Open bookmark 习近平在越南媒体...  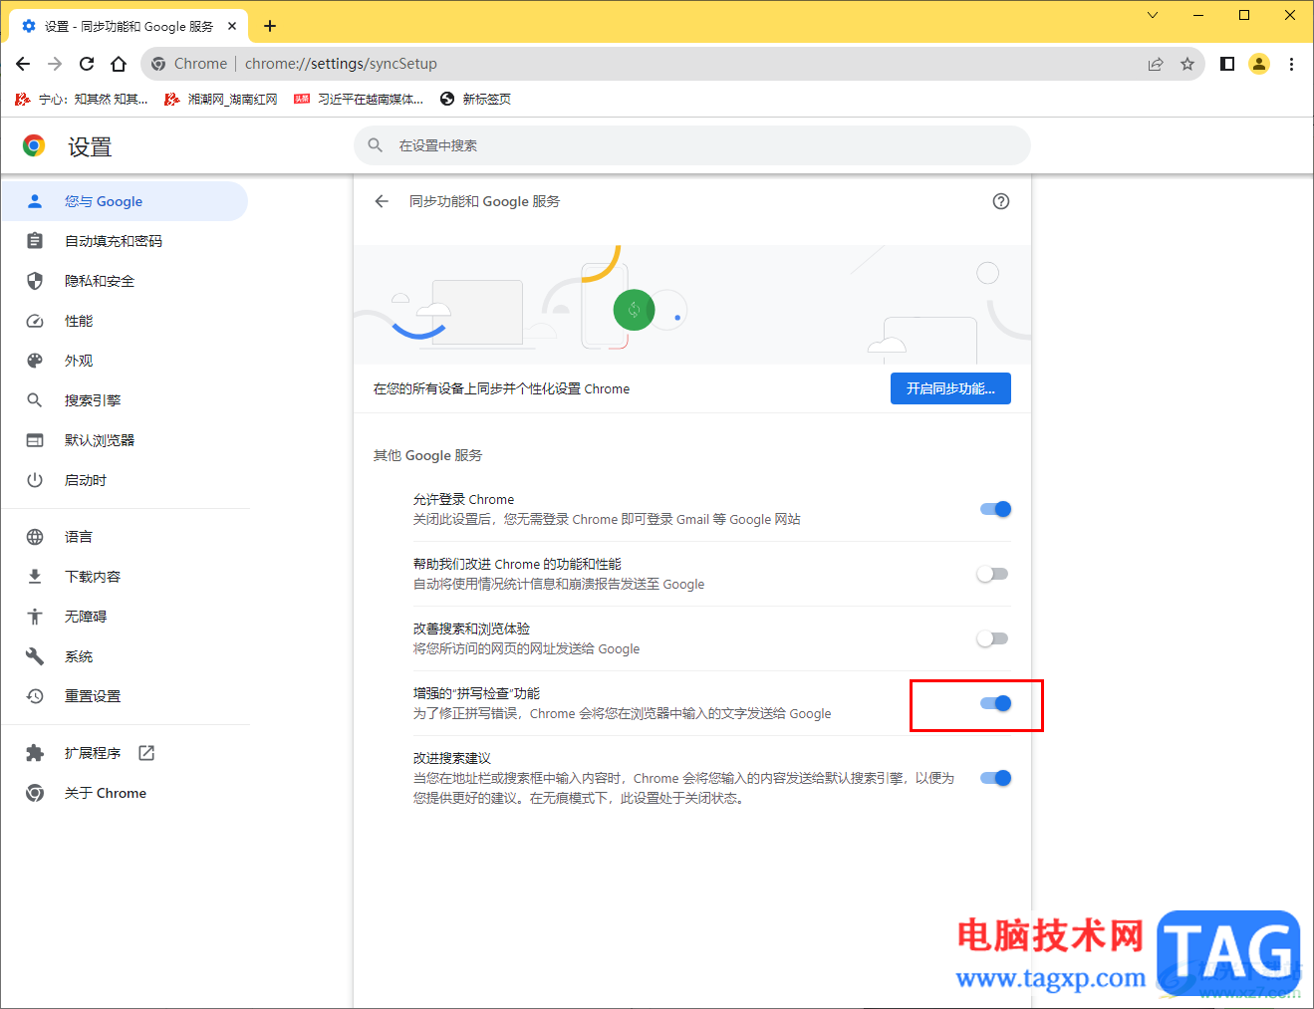click(x=359, y=99)
